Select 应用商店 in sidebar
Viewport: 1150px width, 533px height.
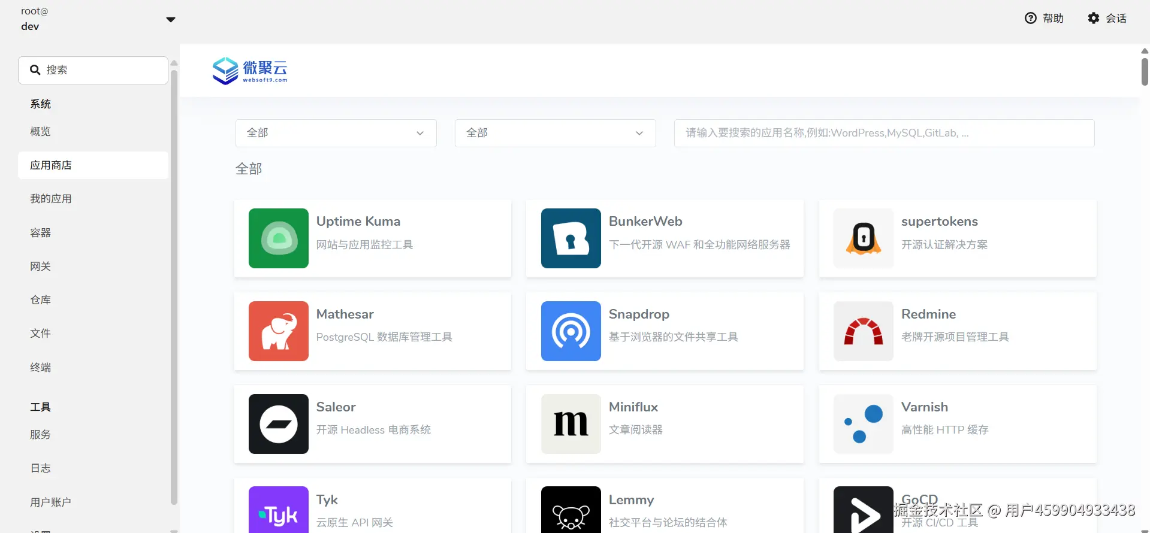(93, 165)
